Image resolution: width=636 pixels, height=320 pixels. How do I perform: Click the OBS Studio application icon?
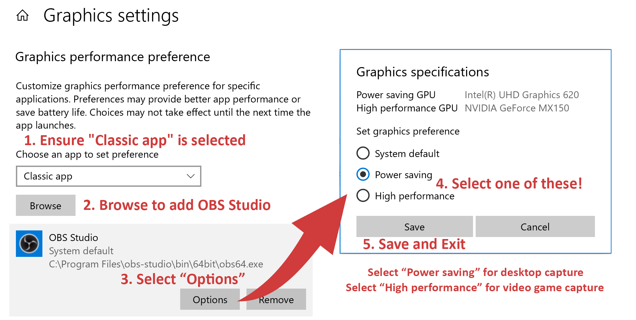(29, 244)
